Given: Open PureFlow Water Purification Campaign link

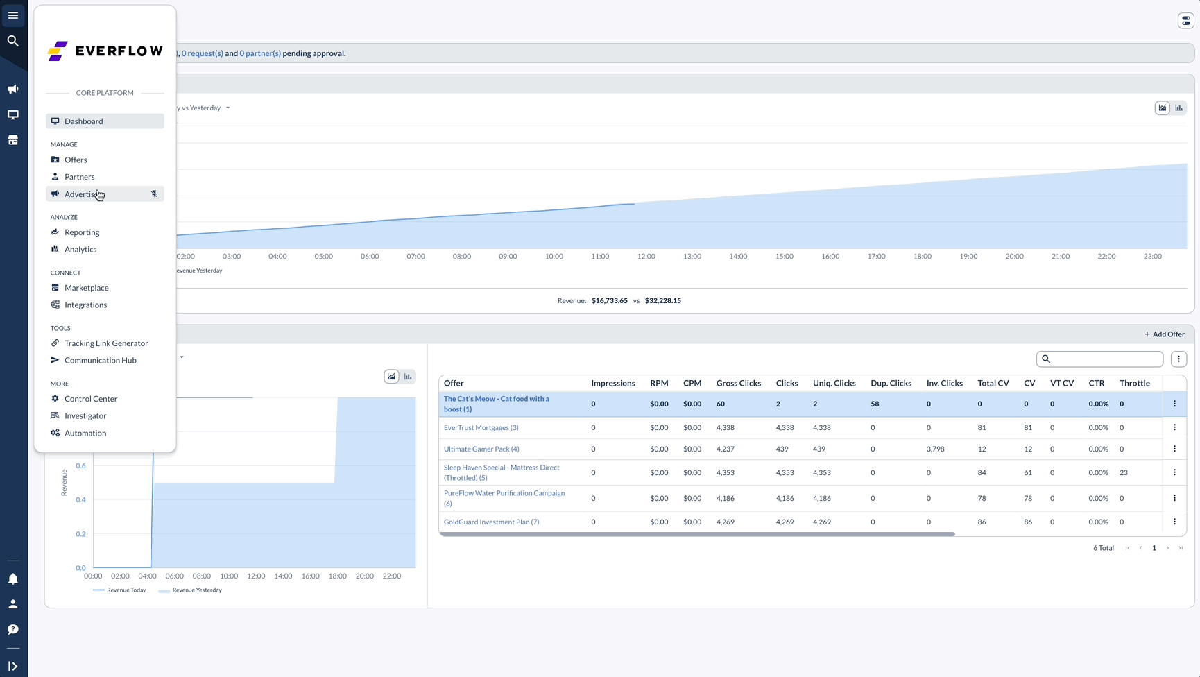Looking at the screenshot, I should coord(504,498).
